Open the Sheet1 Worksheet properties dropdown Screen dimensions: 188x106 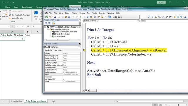pyautogui.click(x=79, y=47)
